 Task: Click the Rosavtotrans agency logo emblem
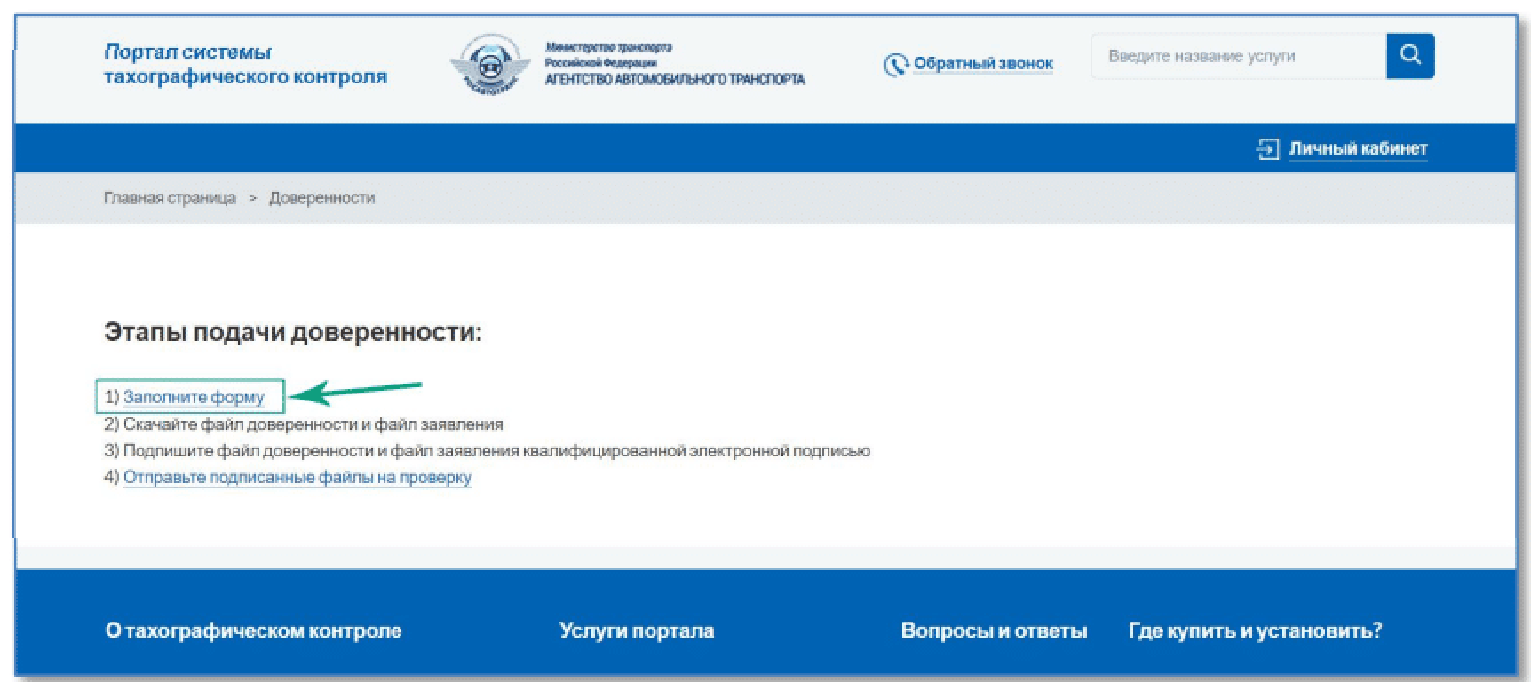tap(489, 64)
